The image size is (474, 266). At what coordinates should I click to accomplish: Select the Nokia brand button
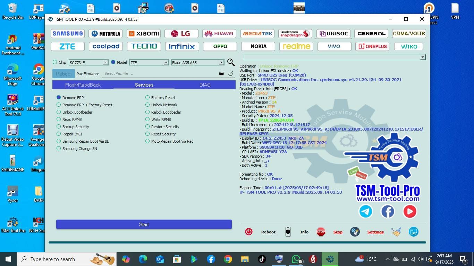[x=259, y=46]
